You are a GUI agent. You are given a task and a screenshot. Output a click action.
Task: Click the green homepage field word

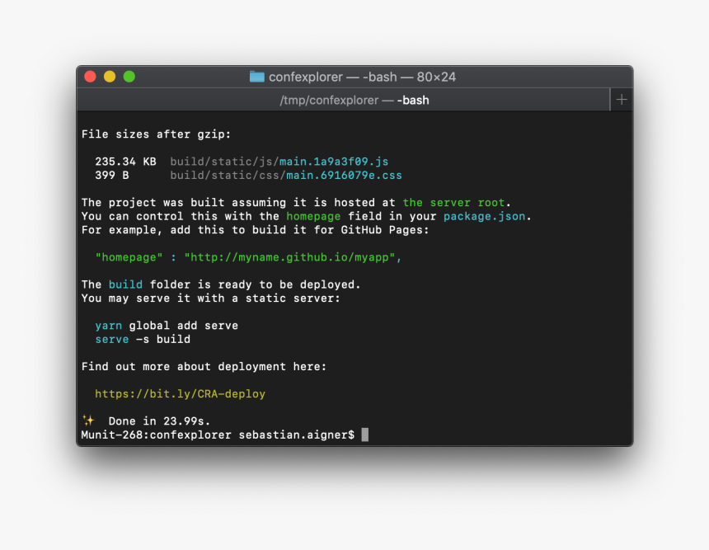pyautogui.click(x=313, y=216)
